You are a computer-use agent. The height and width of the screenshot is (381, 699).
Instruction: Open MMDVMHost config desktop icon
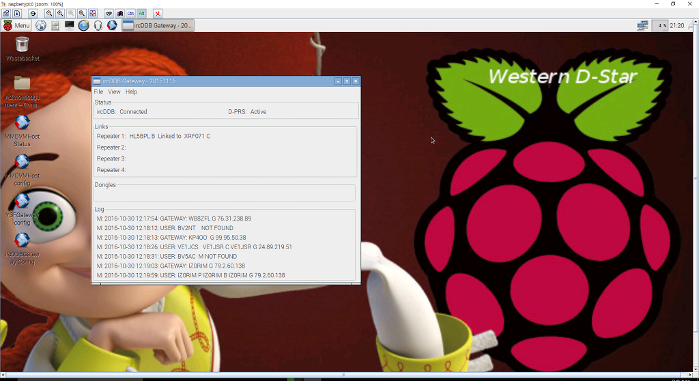coord(23,171)
